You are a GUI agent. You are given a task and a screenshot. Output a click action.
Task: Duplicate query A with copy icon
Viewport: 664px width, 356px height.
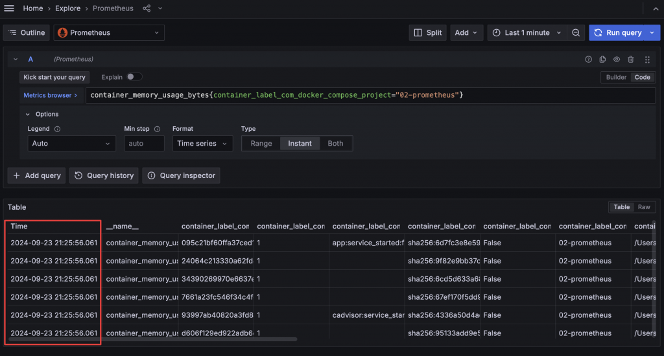coord(602,59)
